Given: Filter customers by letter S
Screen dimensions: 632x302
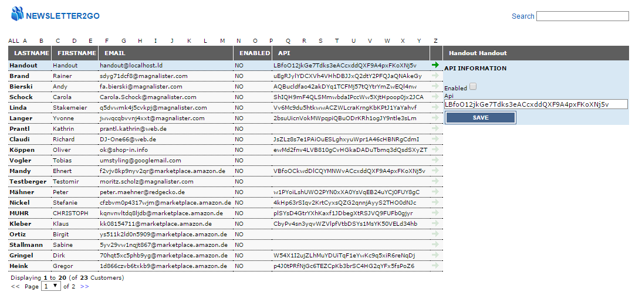Looking at the screenshot, I should [x=320, y=40].
